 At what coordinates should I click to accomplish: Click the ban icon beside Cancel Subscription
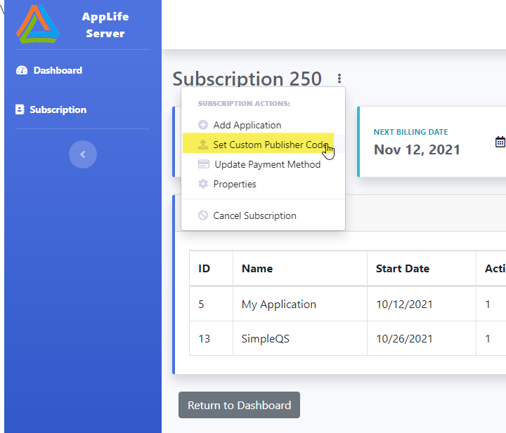[x=203, y=215]
